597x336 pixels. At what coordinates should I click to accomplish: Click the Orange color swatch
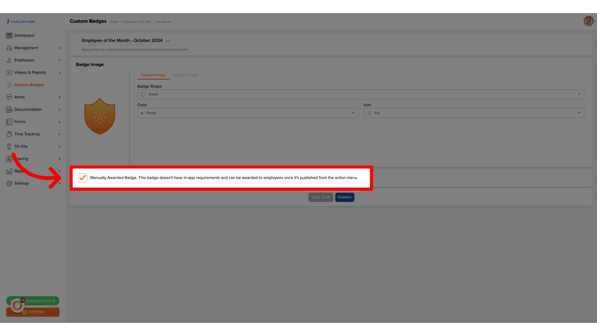pyautogui.click(x=143, y=113)
